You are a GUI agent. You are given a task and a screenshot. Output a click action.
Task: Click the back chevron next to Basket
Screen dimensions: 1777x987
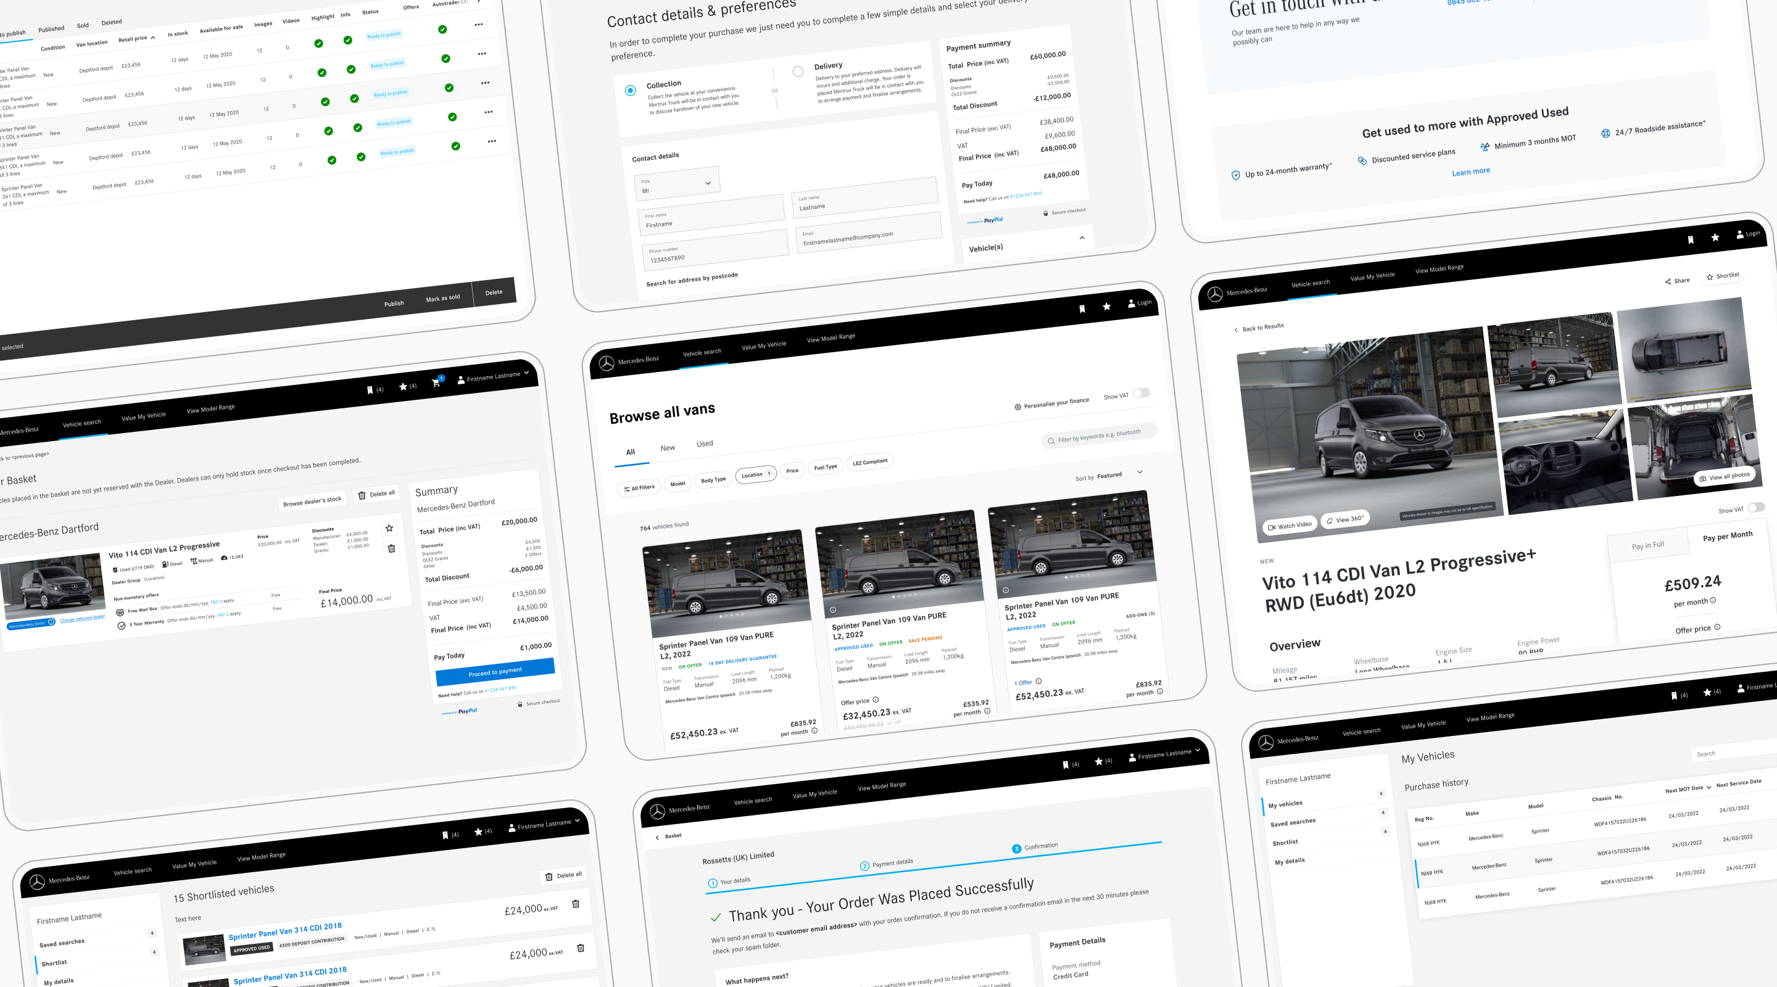pos(657,837)
